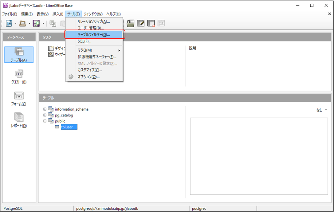
Task: Expand the Save dropdown arrow
Action: [x=43, y=23]
